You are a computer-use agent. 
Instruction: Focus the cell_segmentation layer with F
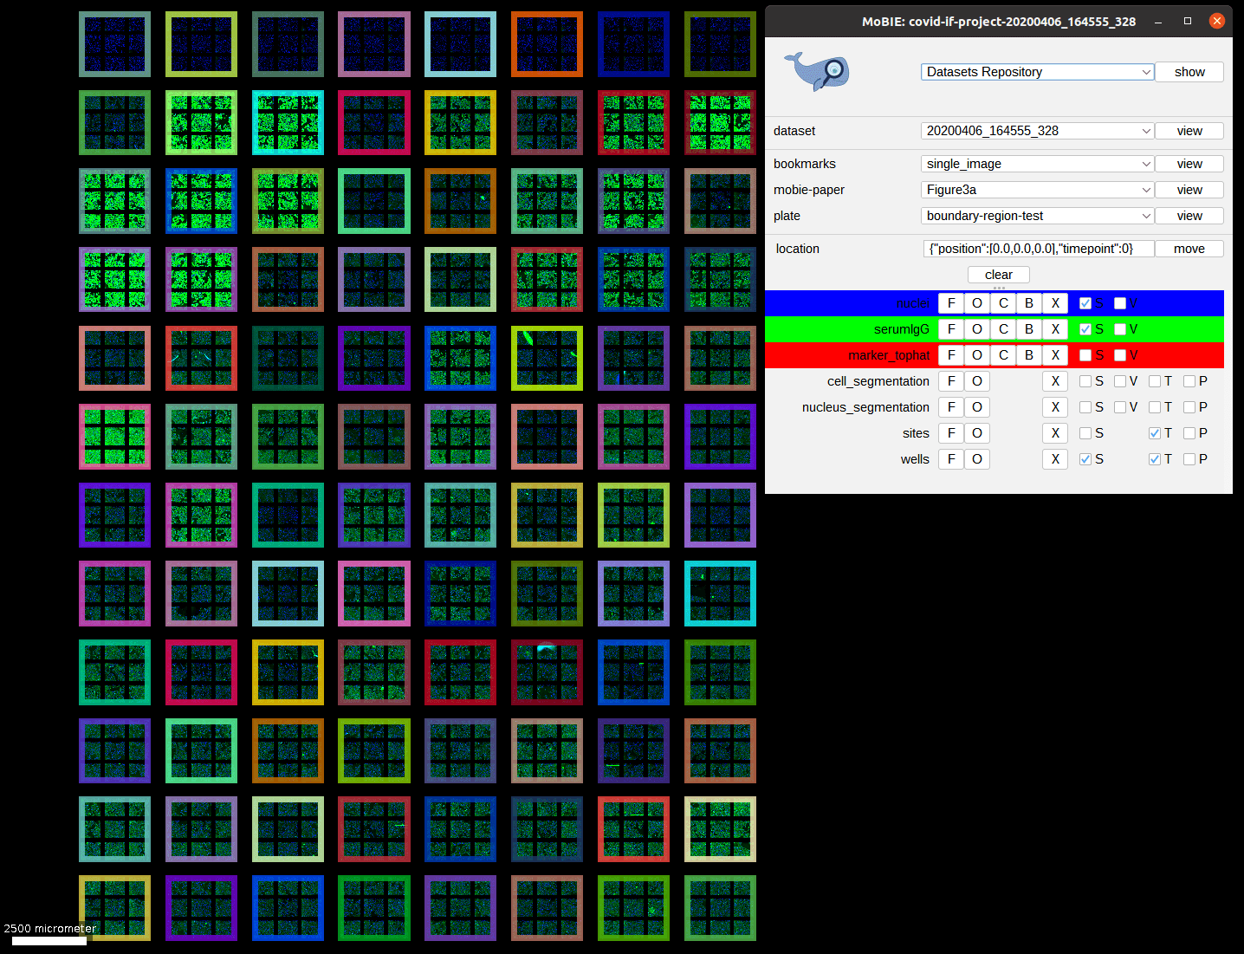click(x=950, y=380)
